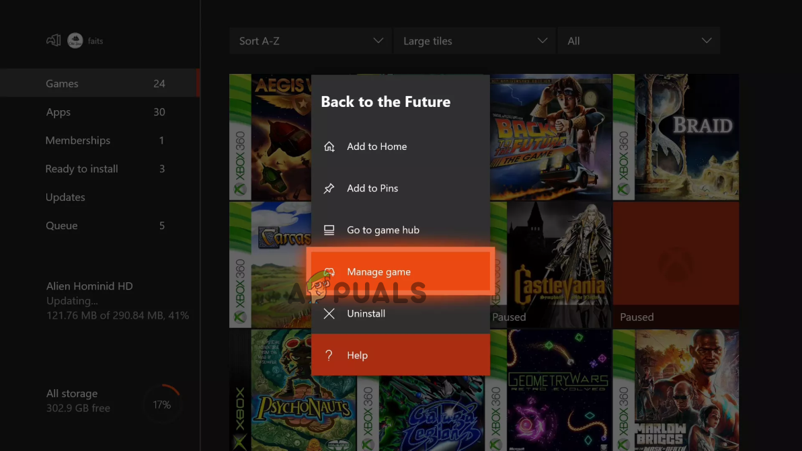Click the home icon beside Add to Home

tap(329, 147)
